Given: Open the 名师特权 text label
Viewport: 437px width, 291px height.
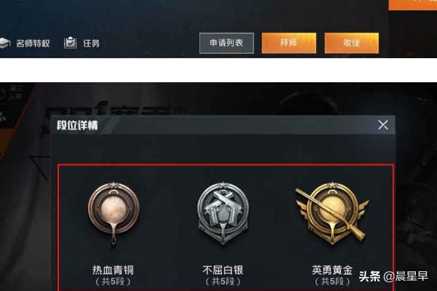Looking at the screenshot, I should point(33,44).
